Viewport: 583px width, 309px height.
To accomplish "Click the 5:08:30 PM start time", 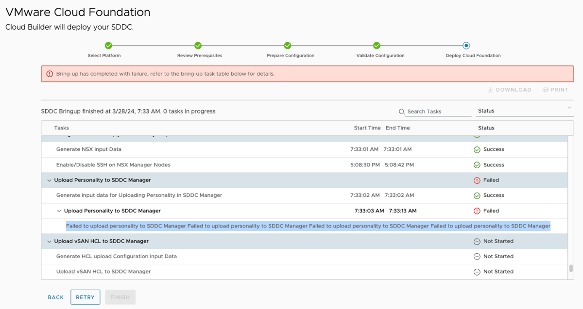I will coord(365,165).
